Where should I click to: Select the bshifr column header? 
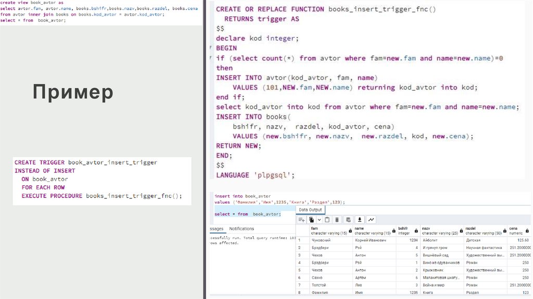tap(406, 231)
